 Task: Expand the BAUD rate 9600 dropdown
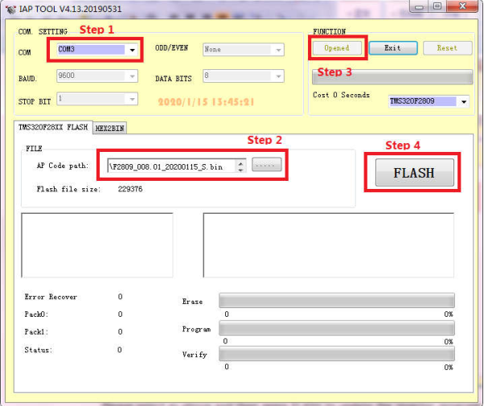click(97, 76)
